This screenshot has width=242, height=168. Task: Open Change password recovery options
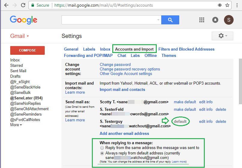pos(130,69)
